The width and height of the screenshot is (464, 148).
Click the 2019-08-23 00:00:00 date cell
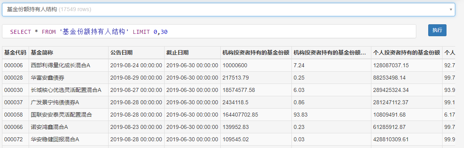tap(136, 127)
